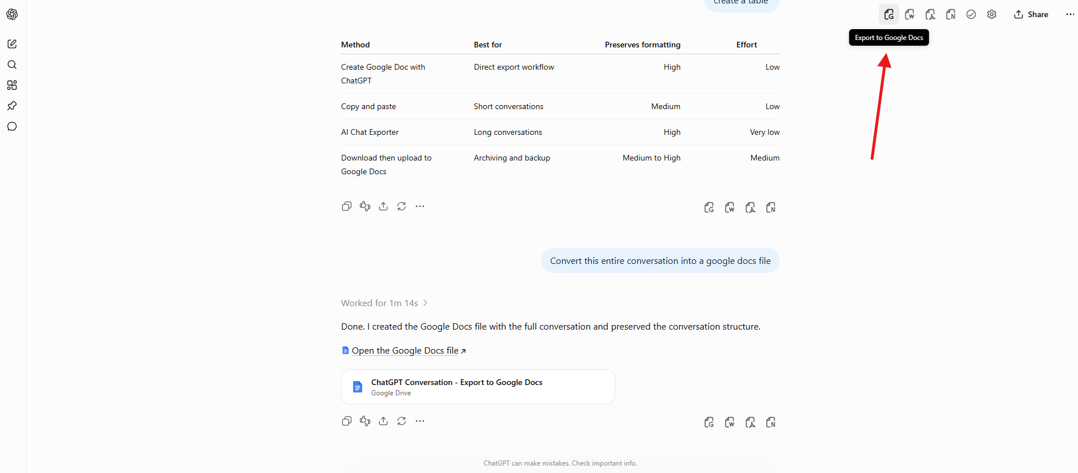This screenshot has width=1078, height=473.
Task: Select 'Archiving and backup' cell
Action: coord(512,158)
